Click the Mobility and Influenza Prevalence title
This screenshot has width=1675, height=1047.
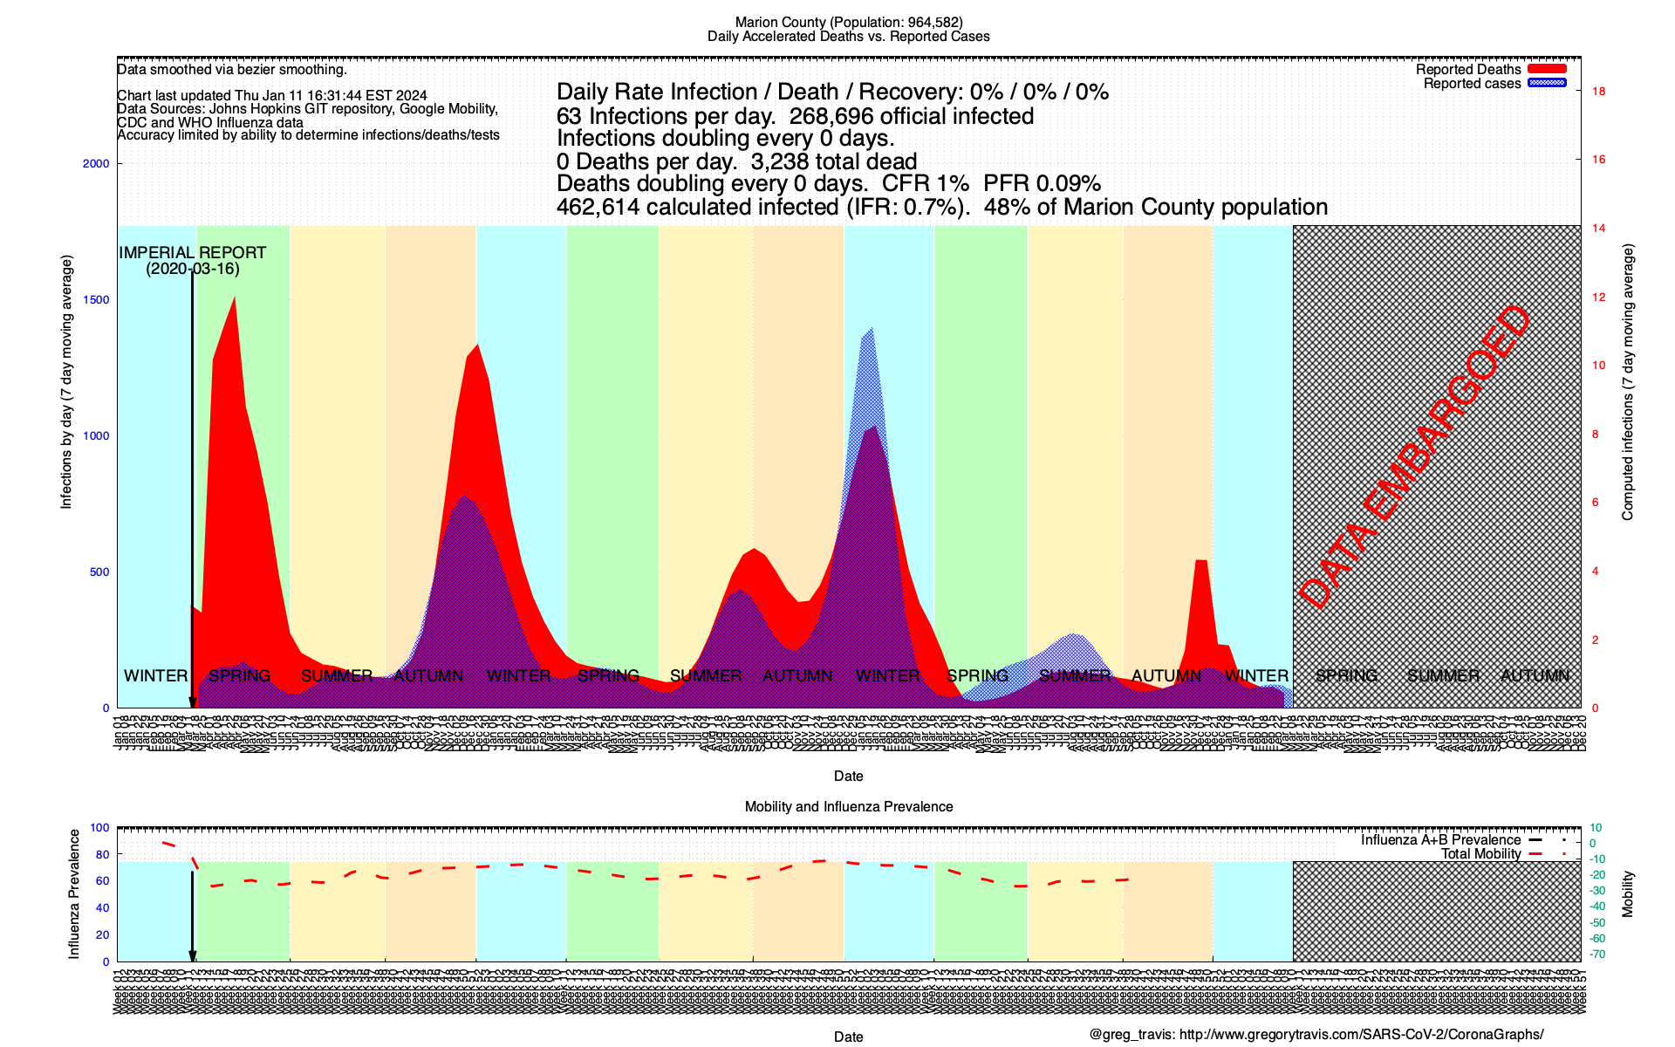[x=848, y=806]
